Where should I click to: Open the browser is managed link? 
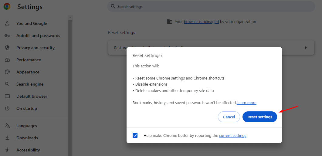pyautogui.click(x=201, y=22)
